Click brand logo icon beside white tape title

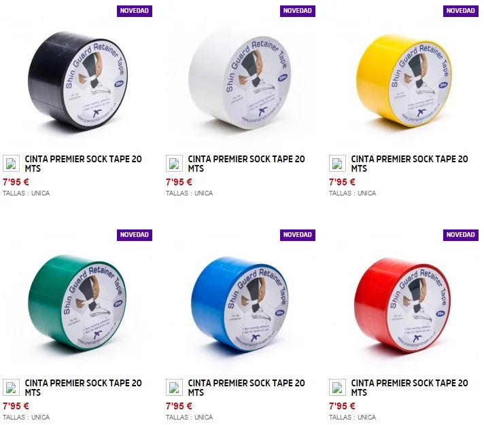tap(174, 164)
